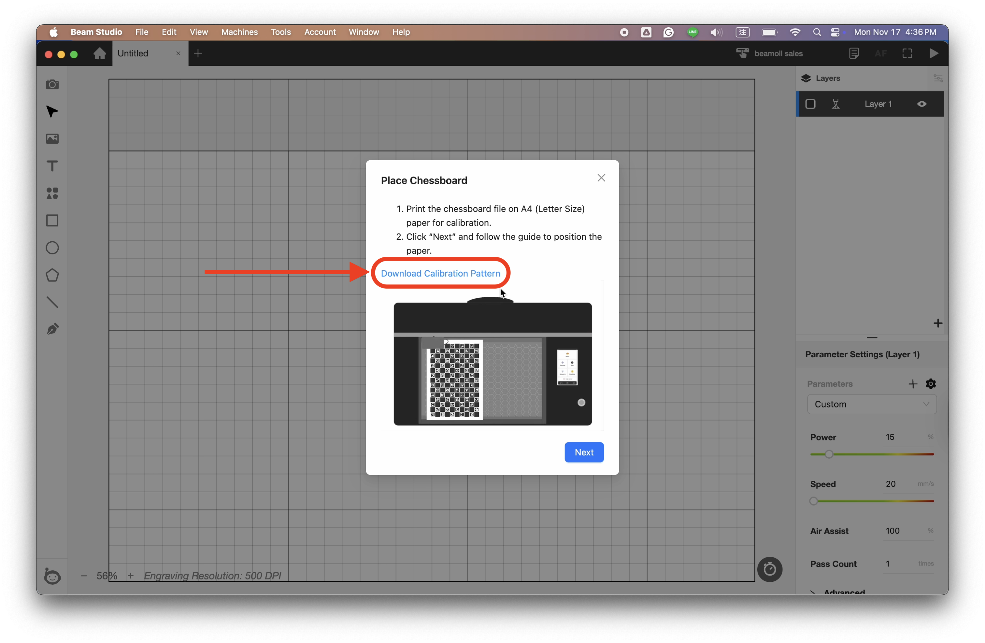The height and width of the screenshot is (643, 985).
Task: Add a new layer with the plus icon
Action: click(938, 323)
